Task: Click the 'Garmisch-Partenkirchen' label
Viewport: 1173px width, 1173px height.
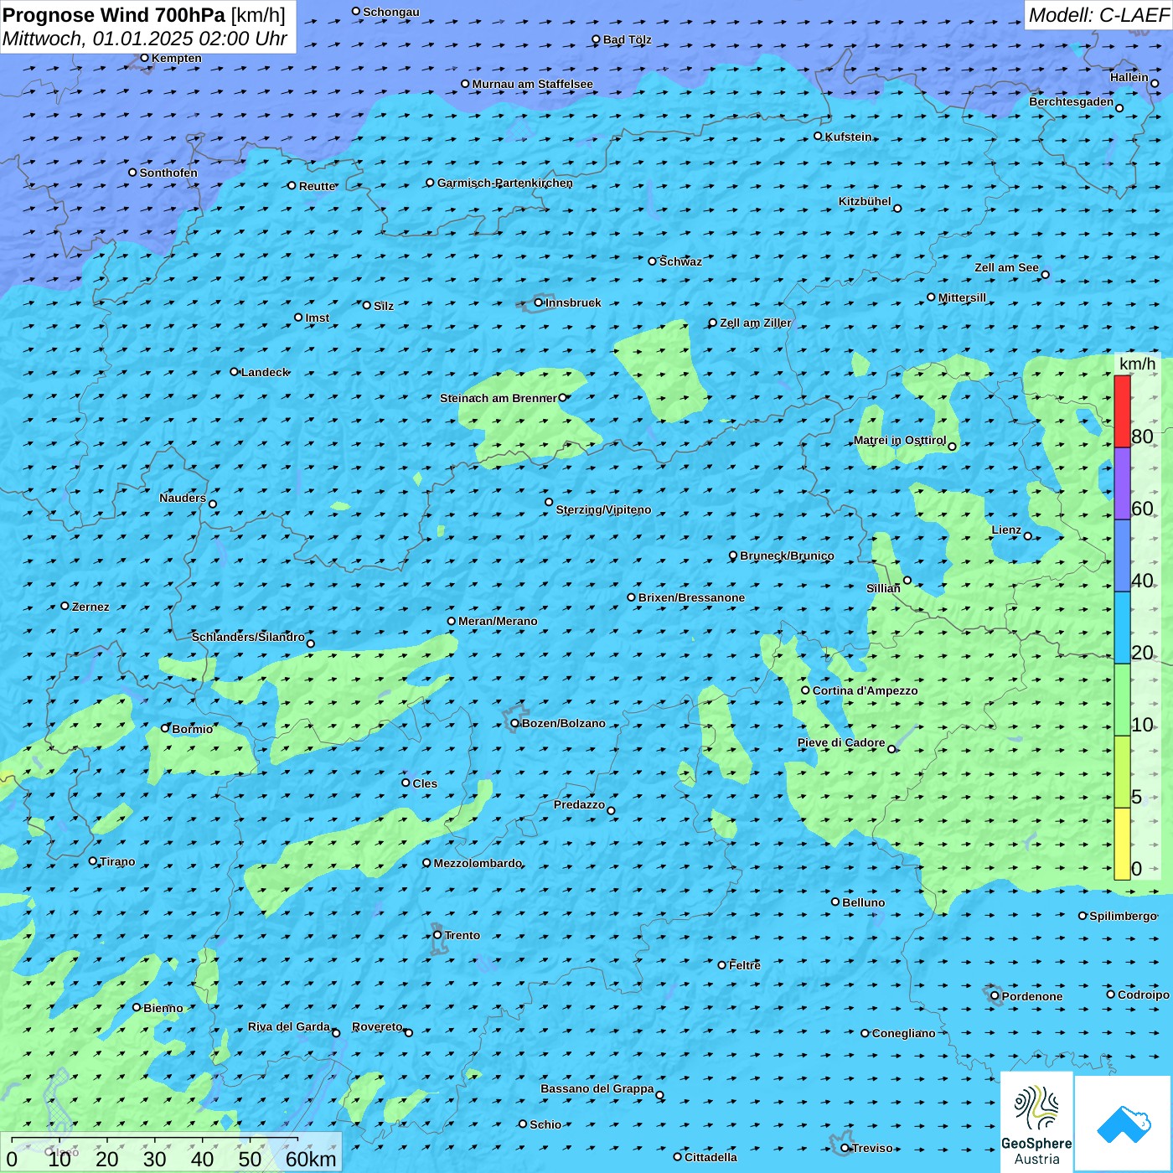Action: 505,183
